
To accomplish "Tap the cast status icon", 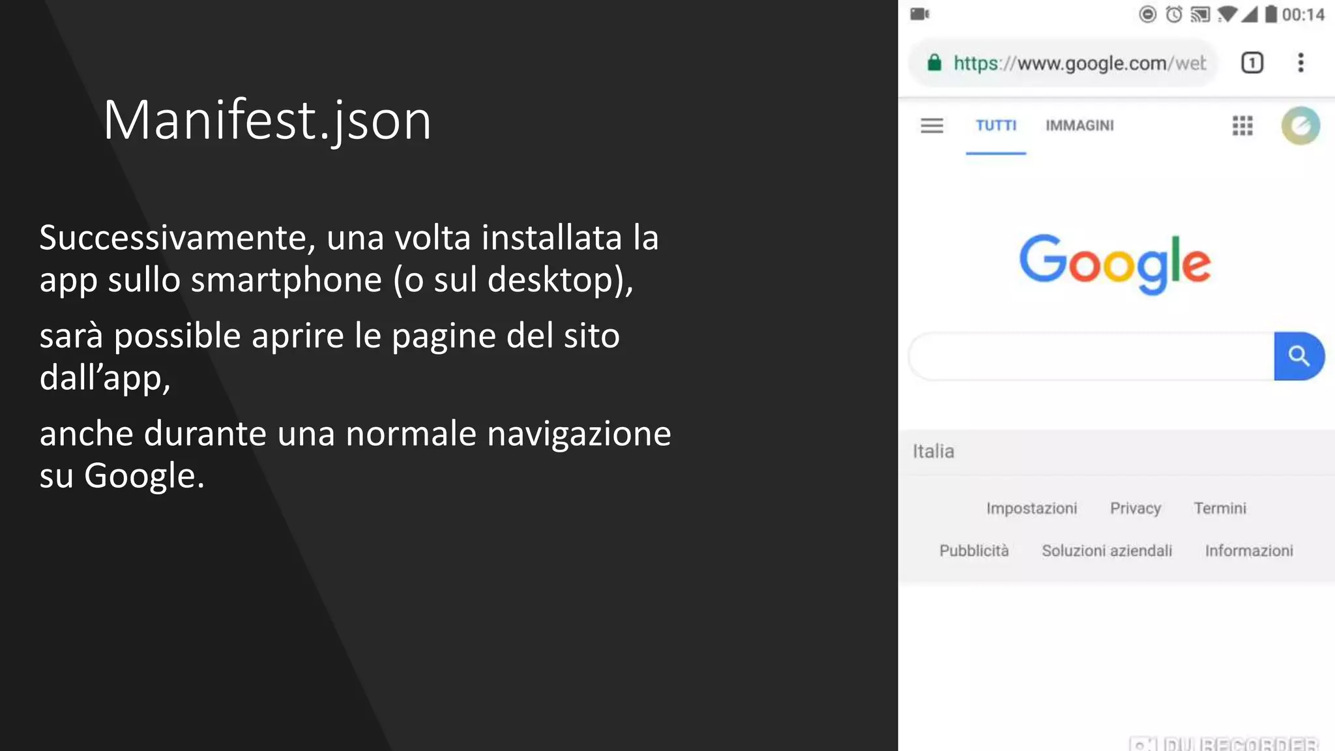I will [1200, 14].
